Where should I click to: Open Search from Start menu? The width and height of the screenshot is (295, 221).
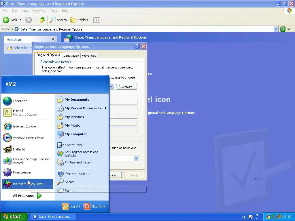click(82, 182)
